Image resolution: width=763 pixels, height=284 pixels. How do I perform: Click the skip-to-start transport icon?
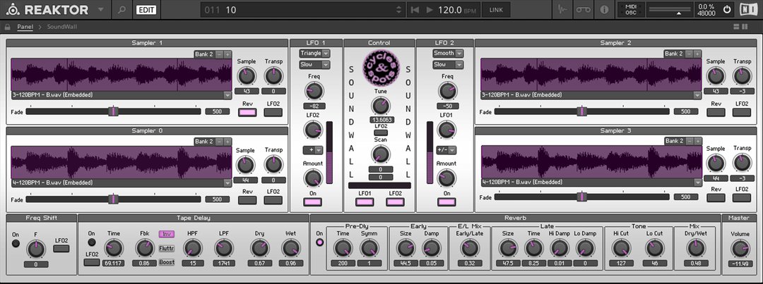(415, 10)
